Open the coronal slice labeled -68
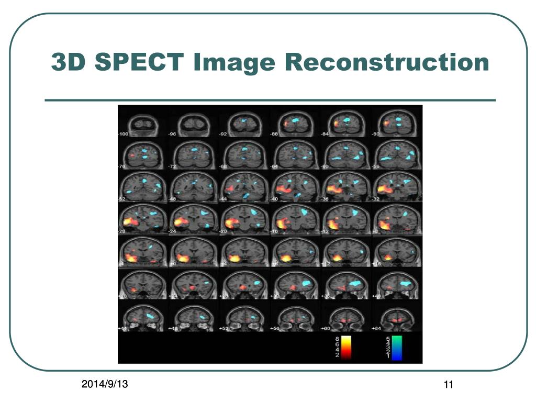This screenshot has width=536, height=402. coord(245,155)
